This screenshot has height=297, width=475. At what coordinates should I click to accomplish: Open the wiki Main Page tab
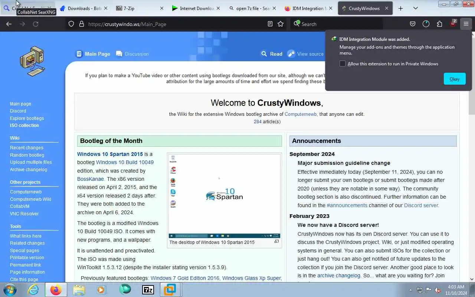93,54
